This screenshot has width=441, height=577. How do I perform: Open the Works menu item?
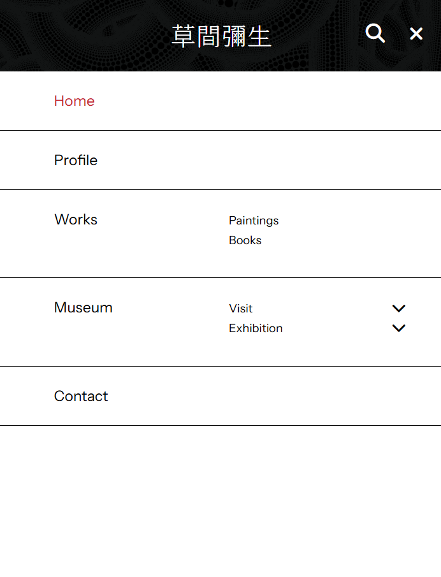click(x=75, y=219)
